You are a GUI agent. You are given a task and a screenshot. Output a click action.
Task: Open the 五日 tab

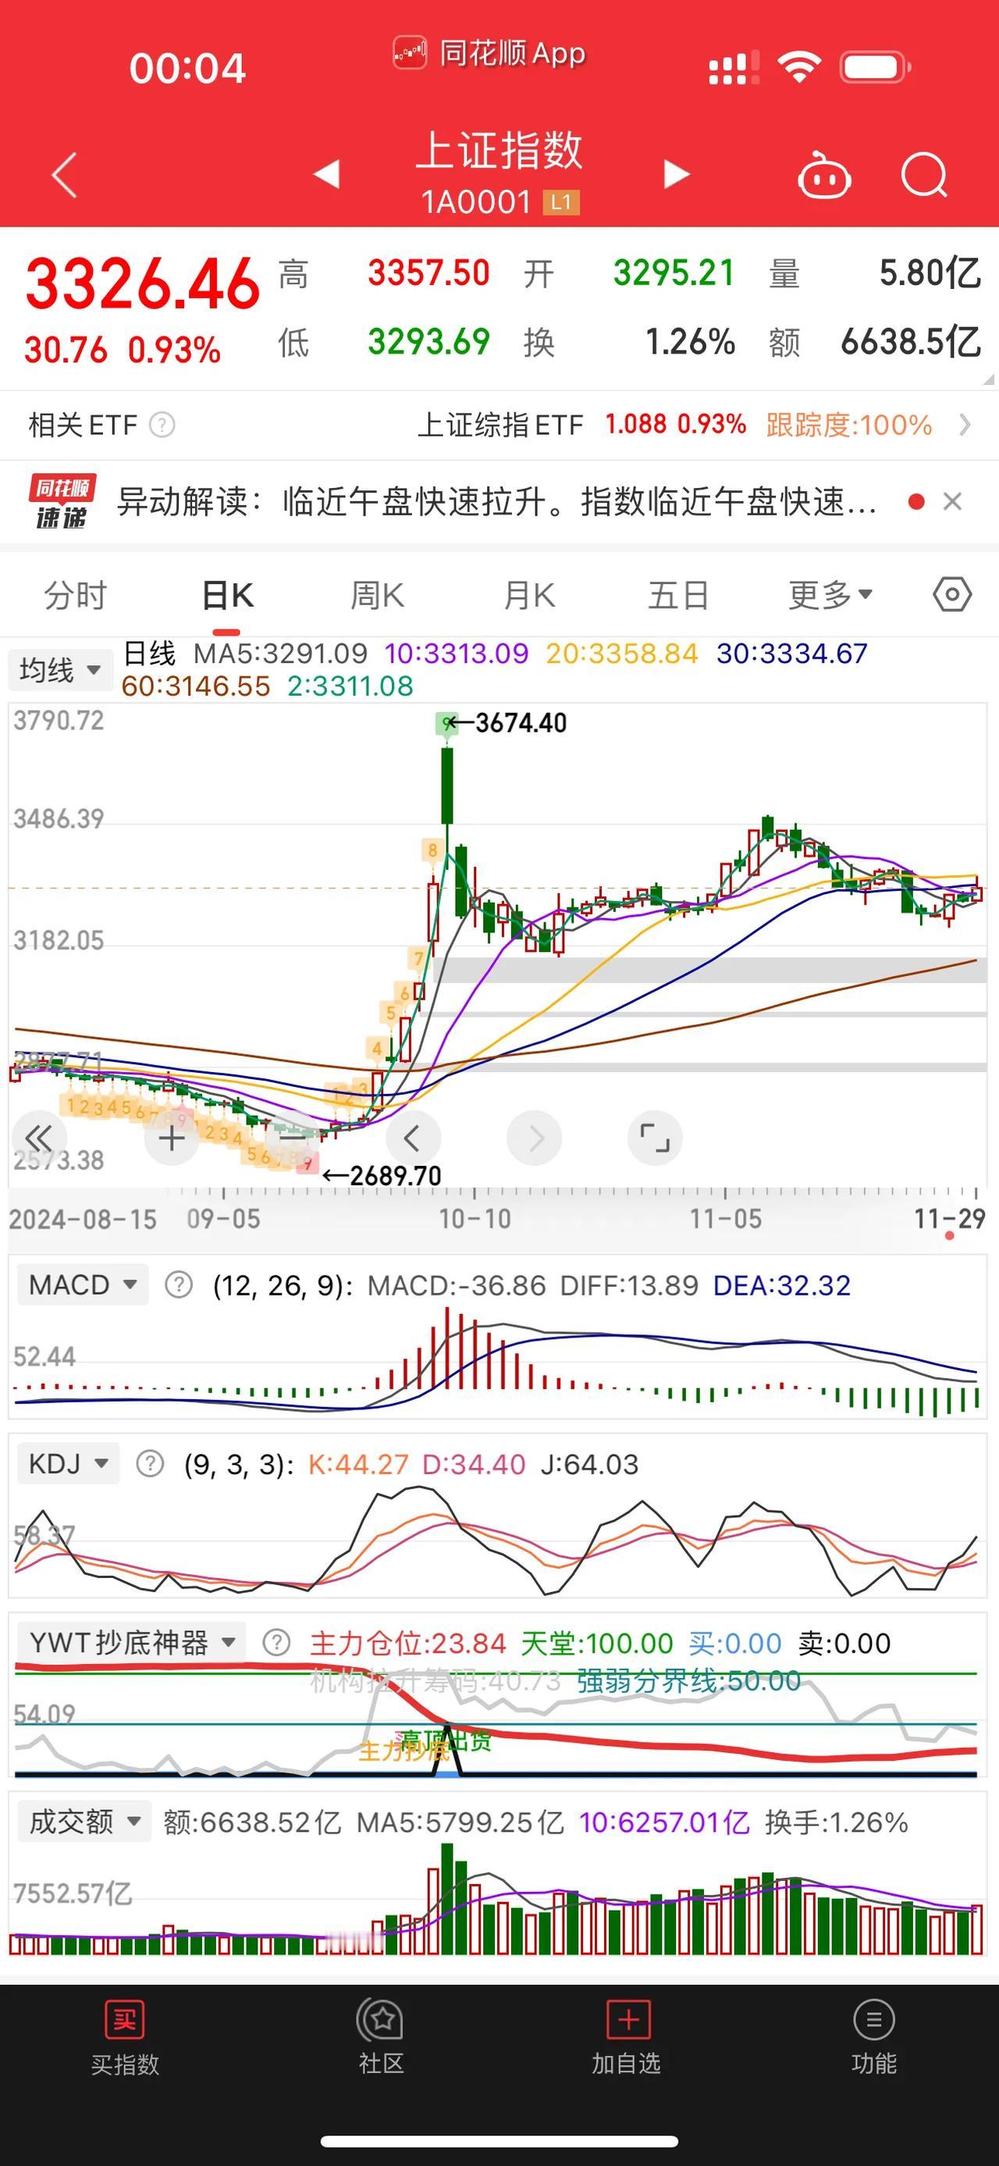coord(678,595)
